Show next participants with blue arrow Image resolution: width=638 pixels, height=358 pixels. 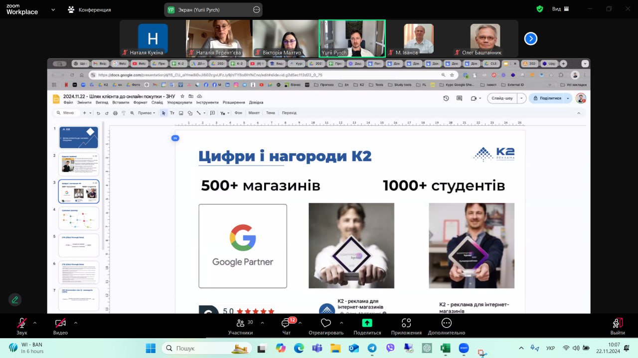531,38
